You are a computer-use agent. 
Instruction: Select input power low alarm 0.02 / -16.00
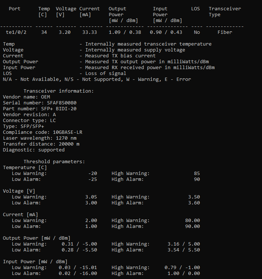pyautogui.click(x=78, y=273)
